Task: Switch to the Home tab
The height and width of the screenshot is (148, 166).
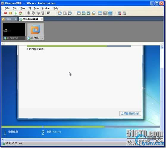Action: pyautogui.click(x=8, y=19)
